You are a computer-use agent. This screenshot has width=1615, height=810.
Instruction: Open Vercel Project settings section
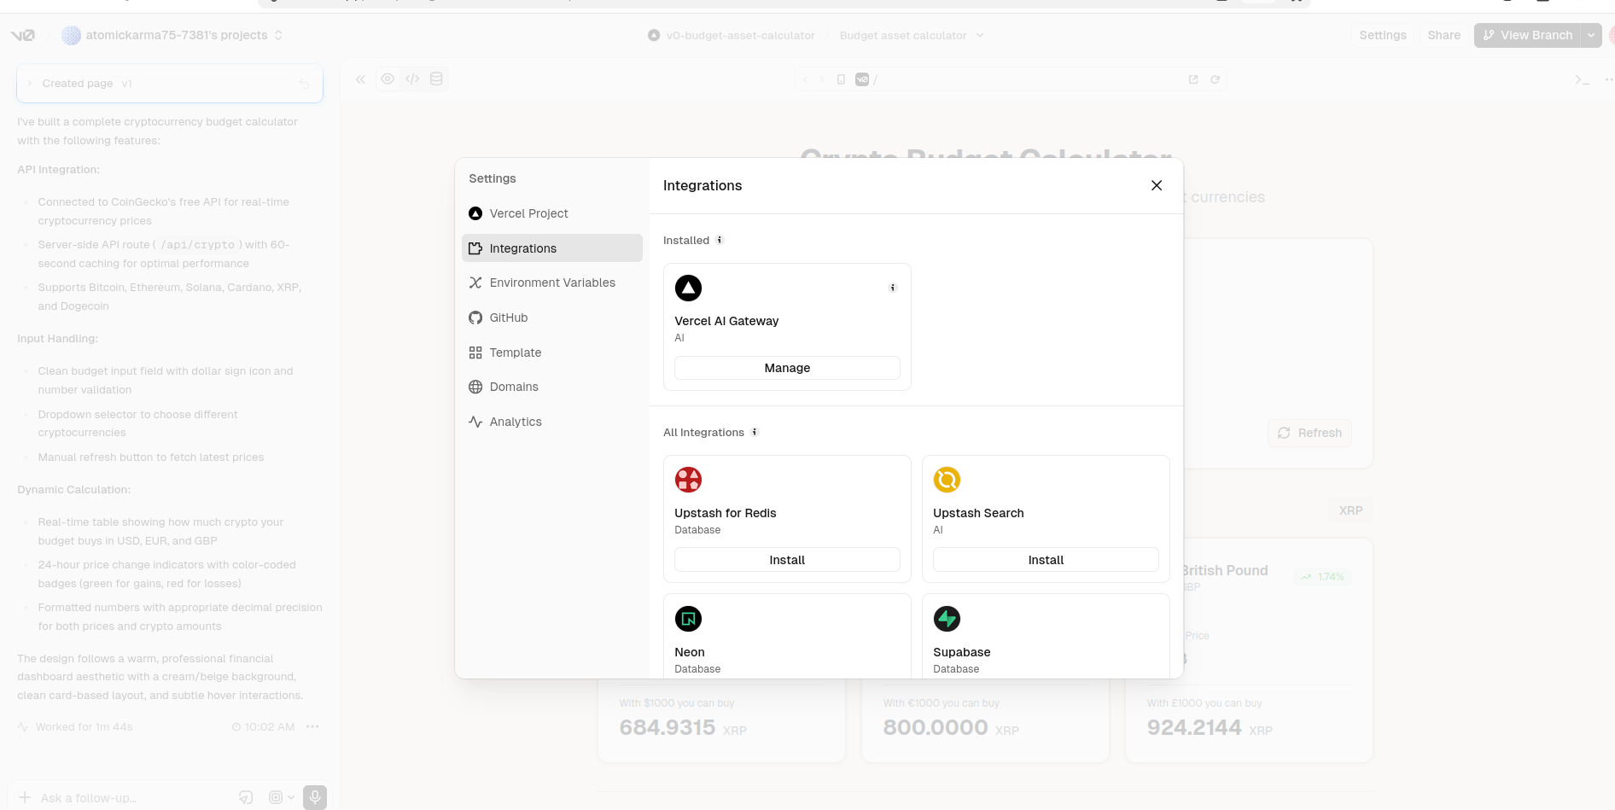552,213
